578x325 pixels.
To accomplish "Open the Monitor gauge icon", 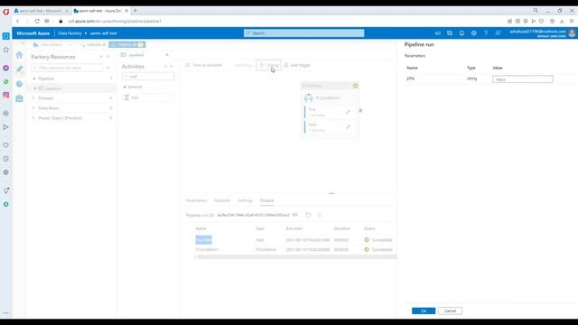I will point(19,84).
